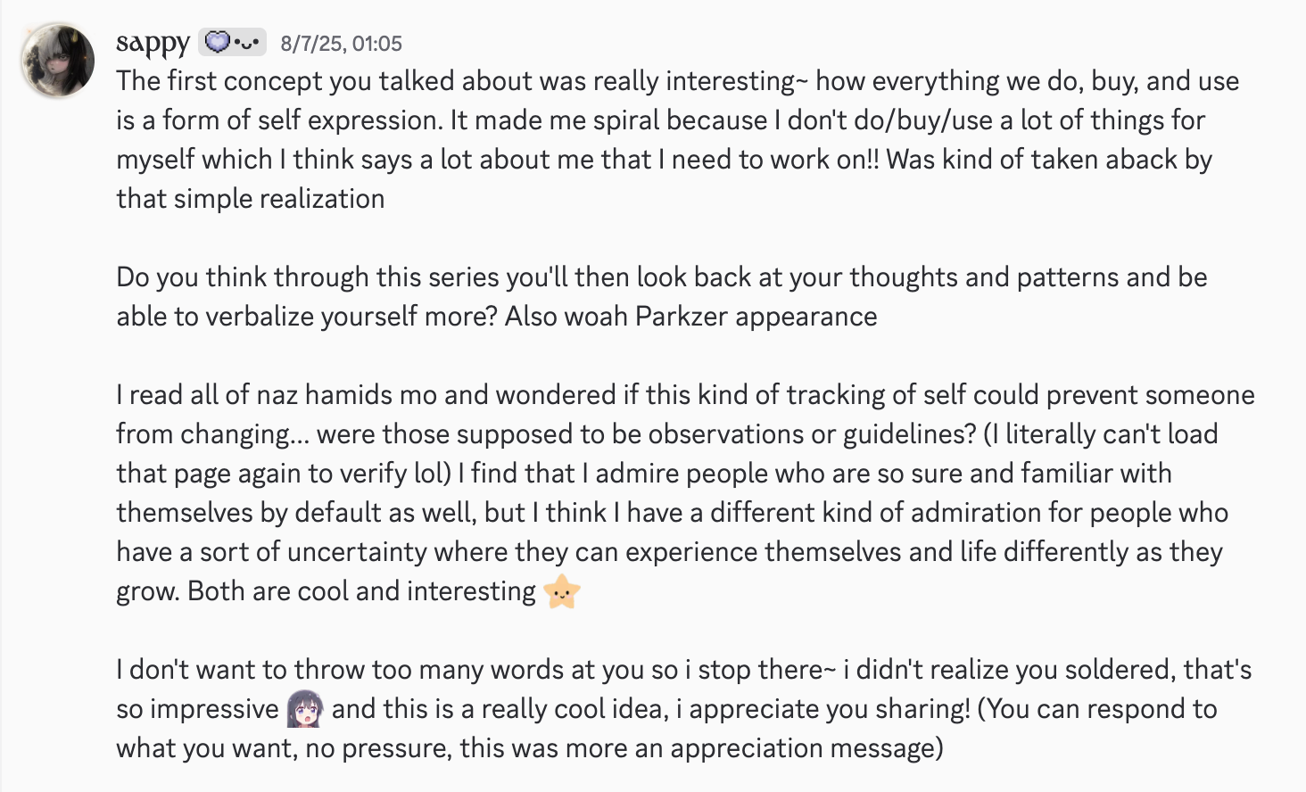
Task: Click the purple heart badge beside sappy
Action: (x=218, y=42)
